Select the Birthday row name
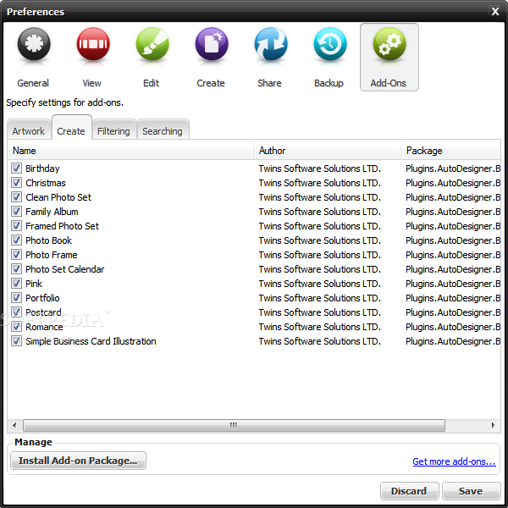The image size is (508, 508). point(43,168)
